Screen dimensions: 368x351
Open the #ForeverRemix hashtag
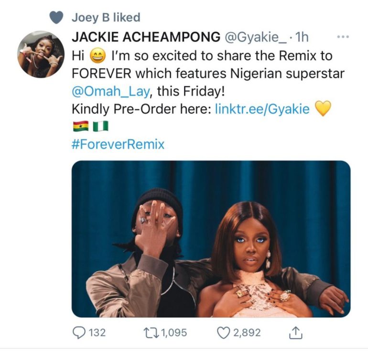point(118,144)
